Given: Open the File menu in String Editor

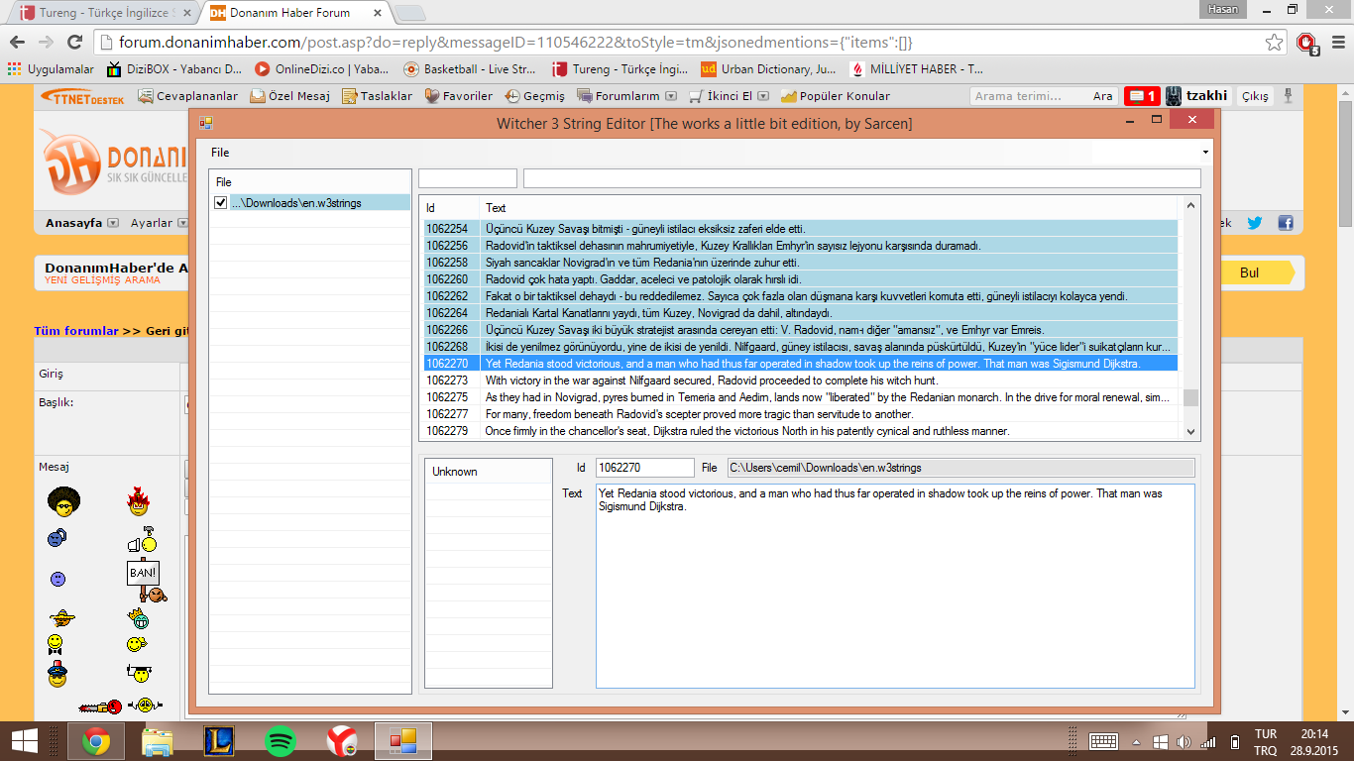Looking at the screenshot, I should [x=220, y=153].
